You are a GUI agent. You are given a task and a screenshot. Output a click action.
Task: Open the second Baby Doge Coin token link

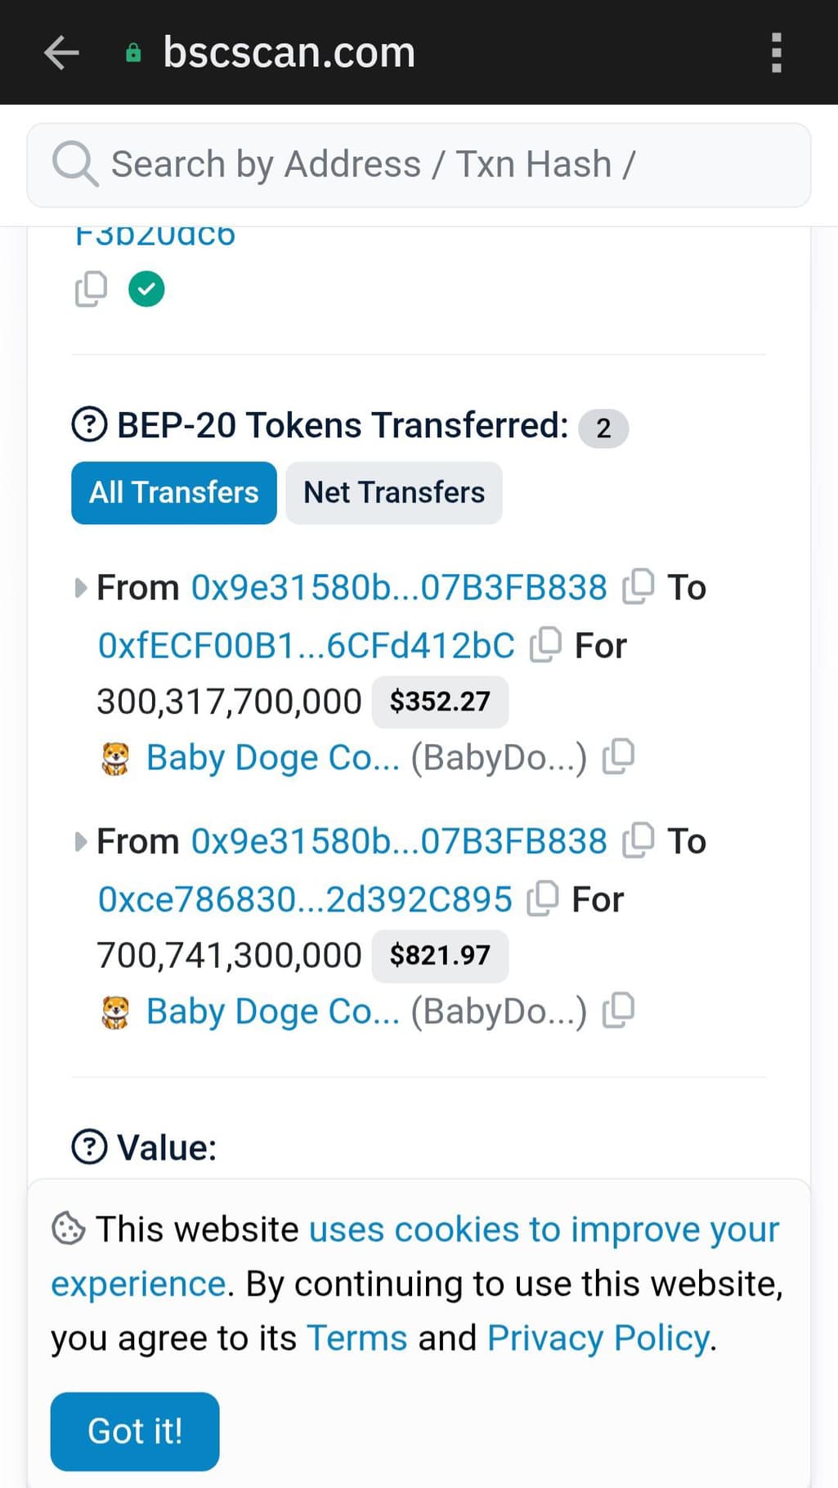click(x=273, y=1011)
